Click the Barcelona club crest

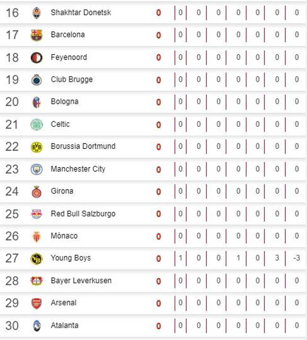pyautogui.click(x=37, y=35)
